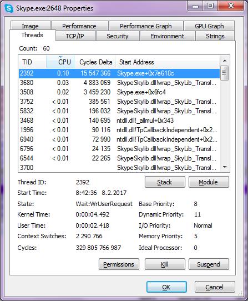Open thread Permissions
Viewport: 248px width, 301px height.
click(x=119, y=264)
